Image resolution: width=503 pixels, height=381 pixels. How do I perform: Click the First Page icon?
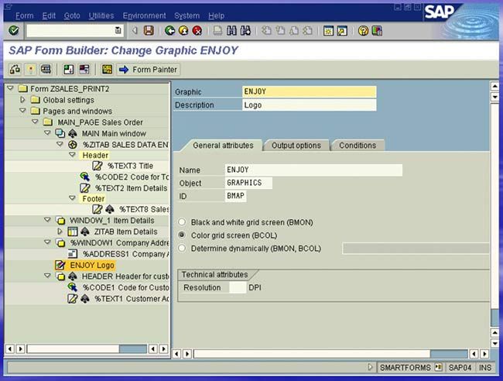pyautogui.click(x=266, y=31)
